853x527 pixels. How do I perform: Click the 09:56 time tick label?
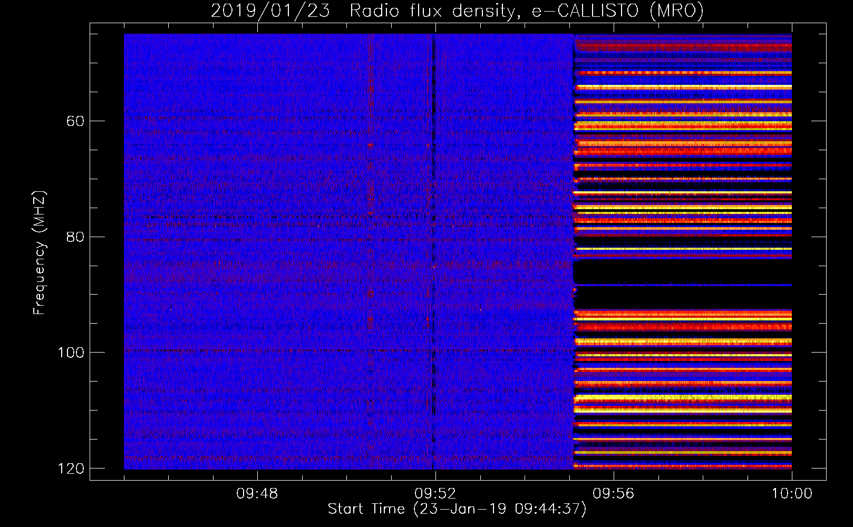pyautogui.click(x=613, y=494)
